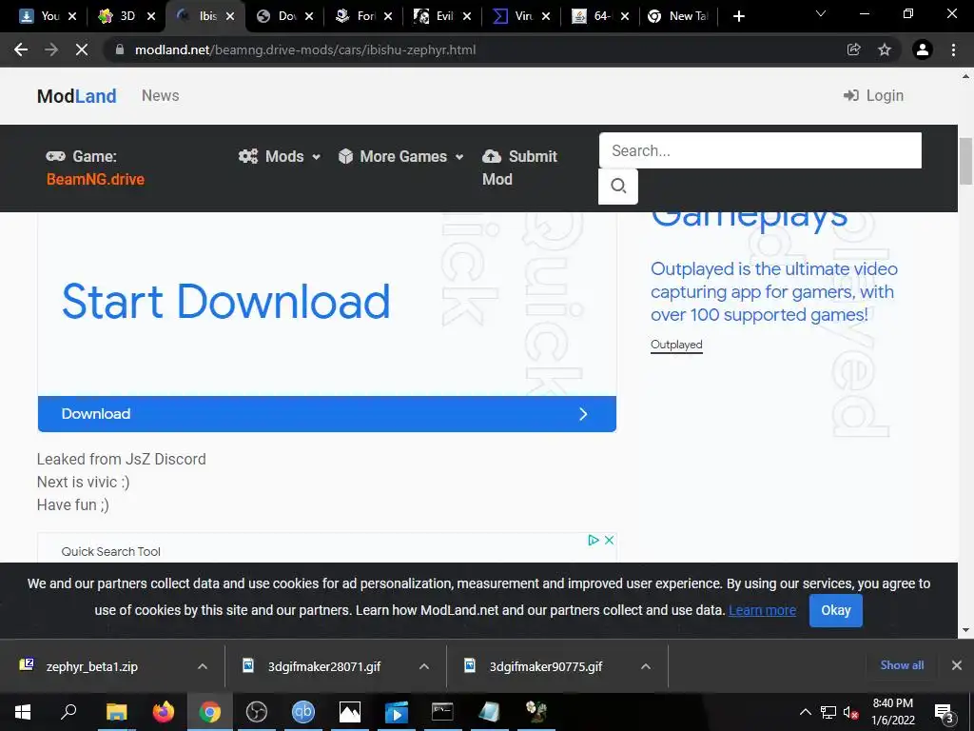Viewport: 974px width, 731px height.
Task: Open the Learn more cookie link
Action: point(762,610)
